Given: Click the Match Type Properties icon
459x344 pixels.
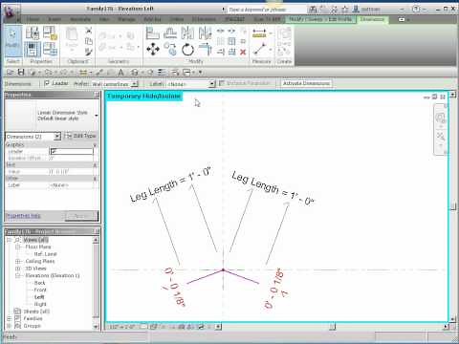Looking at the screenshot, I should [89, 52].
